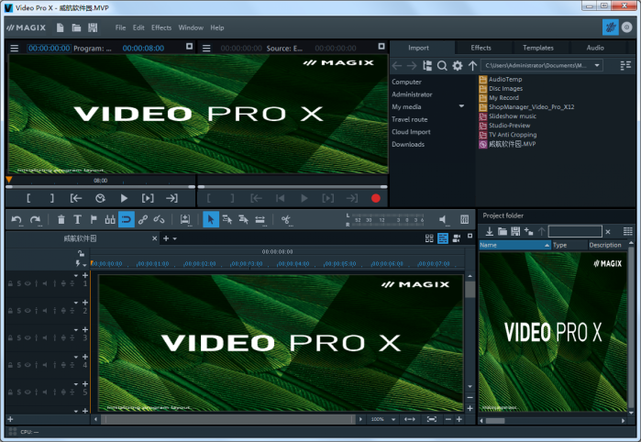
Task: Toggle the blue timeline mode view button
Action: [443, 238]
